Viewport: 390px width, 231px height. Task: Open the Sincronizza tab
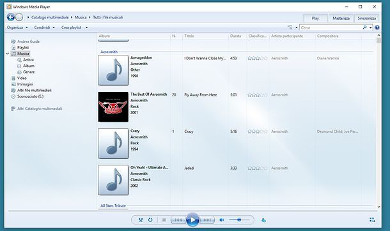[366, 18]
